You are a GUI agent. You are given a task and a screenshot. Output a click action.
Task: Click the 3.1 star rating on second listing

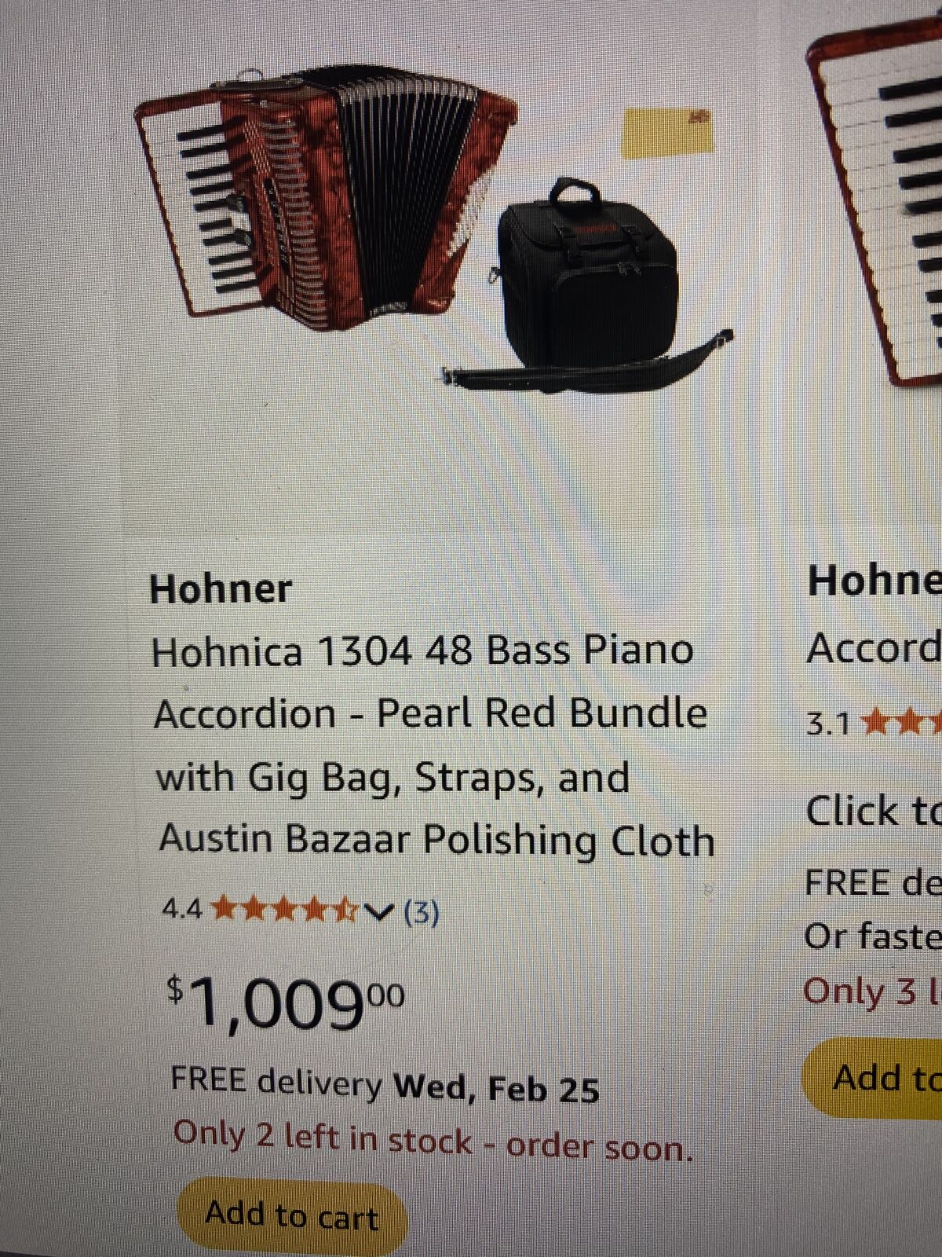pos(873,722)
